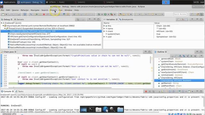
Task: Open the Java perspective icon
Action: click(x=198, y=14)
